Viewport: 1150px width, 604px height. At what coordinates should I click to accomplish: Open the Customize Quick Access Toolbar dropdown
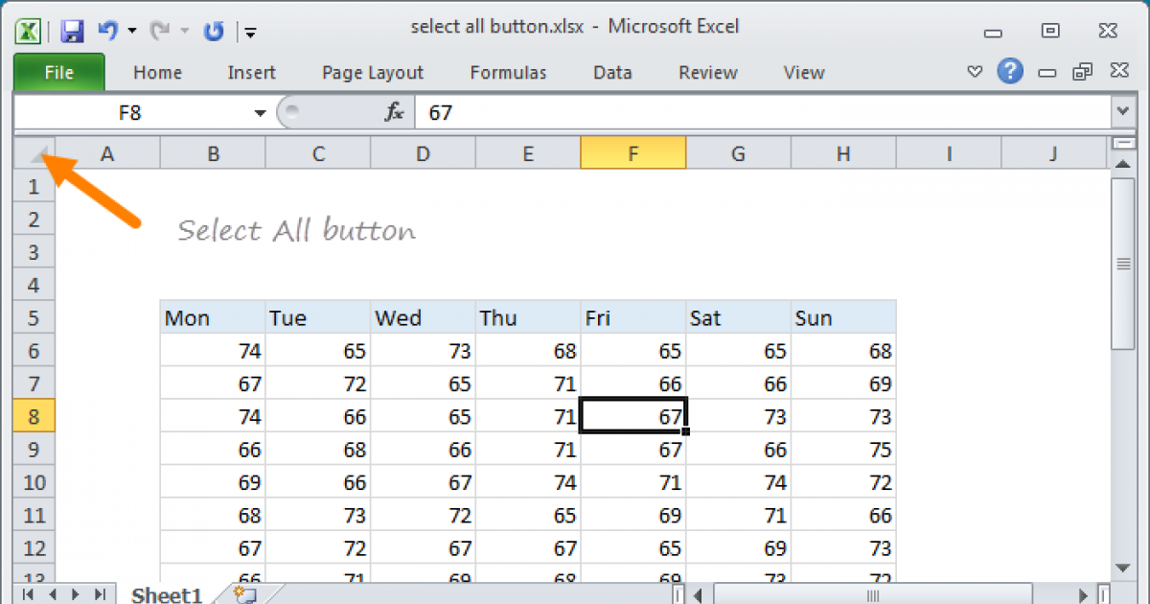coord(250,32)
